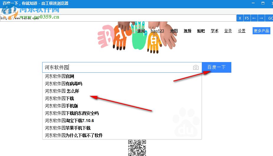Click the F5 refresh button

click(x=247, y=18)
